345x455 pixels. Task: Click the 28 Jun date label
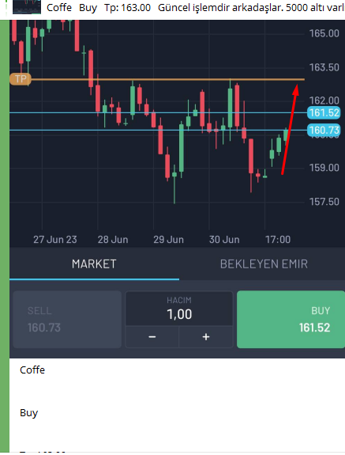click(x=113, y=240)
